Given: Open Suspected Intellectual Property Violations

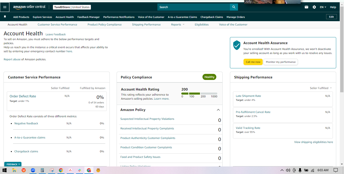Looking at the screenshot, I should coord(147,119).
